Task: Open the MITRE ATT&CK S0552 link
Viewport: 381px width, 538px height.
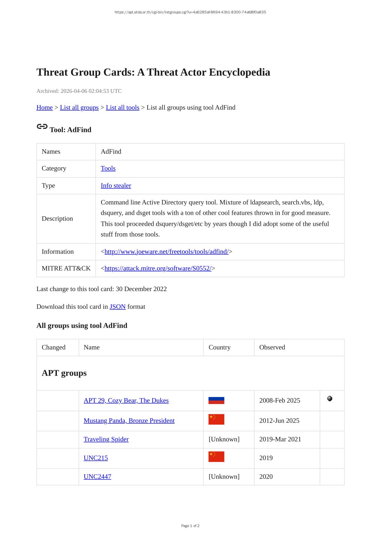Action: [158, 269]
